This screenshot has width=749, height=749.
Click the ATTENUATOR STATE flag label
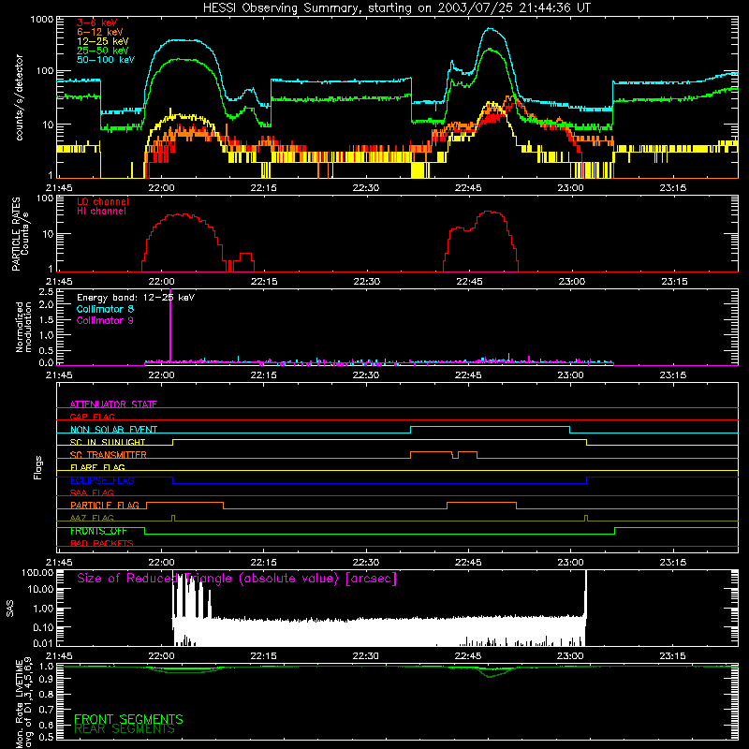113,404
